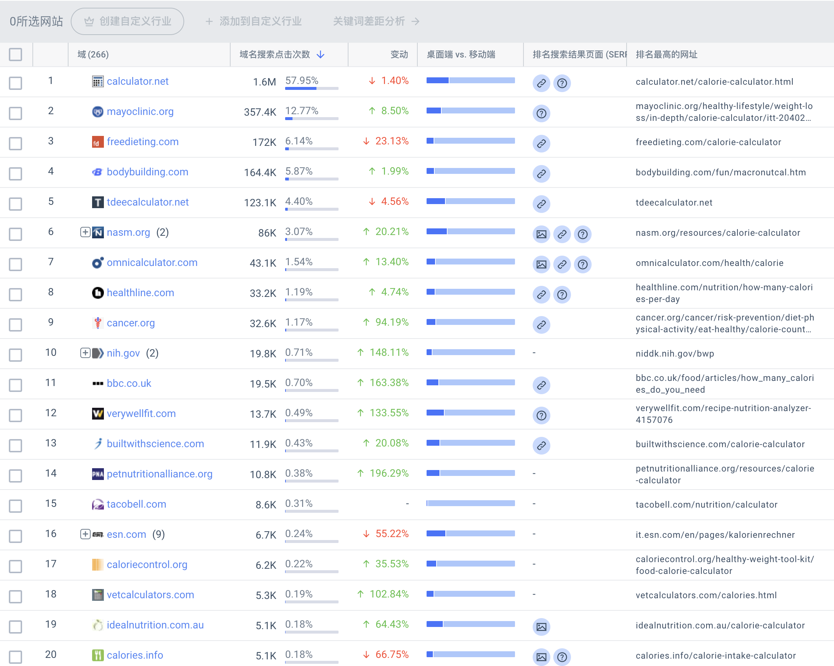
Task: Click the 域 (266) column header
Action: coord(93,54)
